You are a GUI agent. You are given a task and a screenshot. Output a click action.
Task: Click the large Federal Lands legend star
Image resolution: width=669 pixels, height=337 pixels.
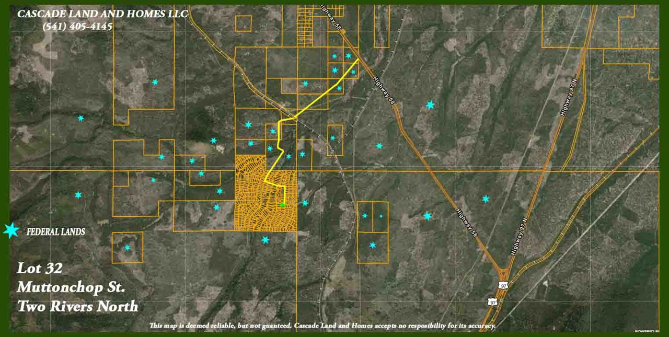pyautogui.click(x=10, y=230)
